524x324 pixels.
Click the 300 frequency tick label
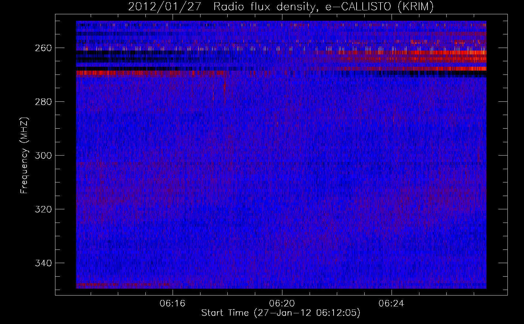pyautogui.click(x=43, y=156)
